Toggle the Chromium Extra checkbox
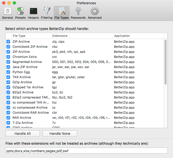 click(8, 57)
